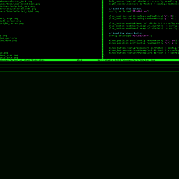Click the '// Load the minus button.' comment
The width and height of the screenshot is (179, 179).
126,33
